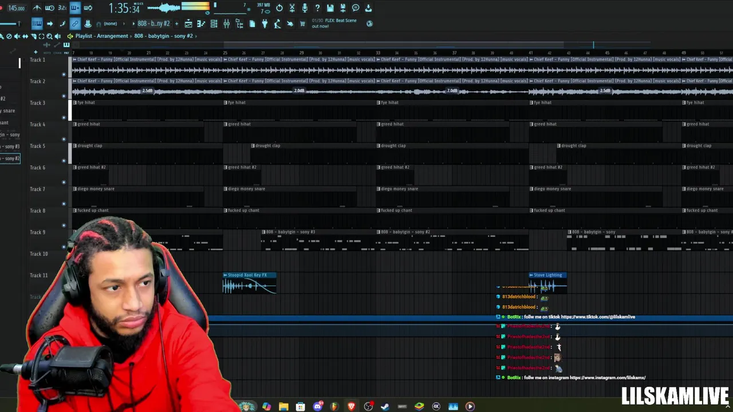Select the Track 2 header label
This screenshot has height=412, width=733.
click(x=37, y=81)
